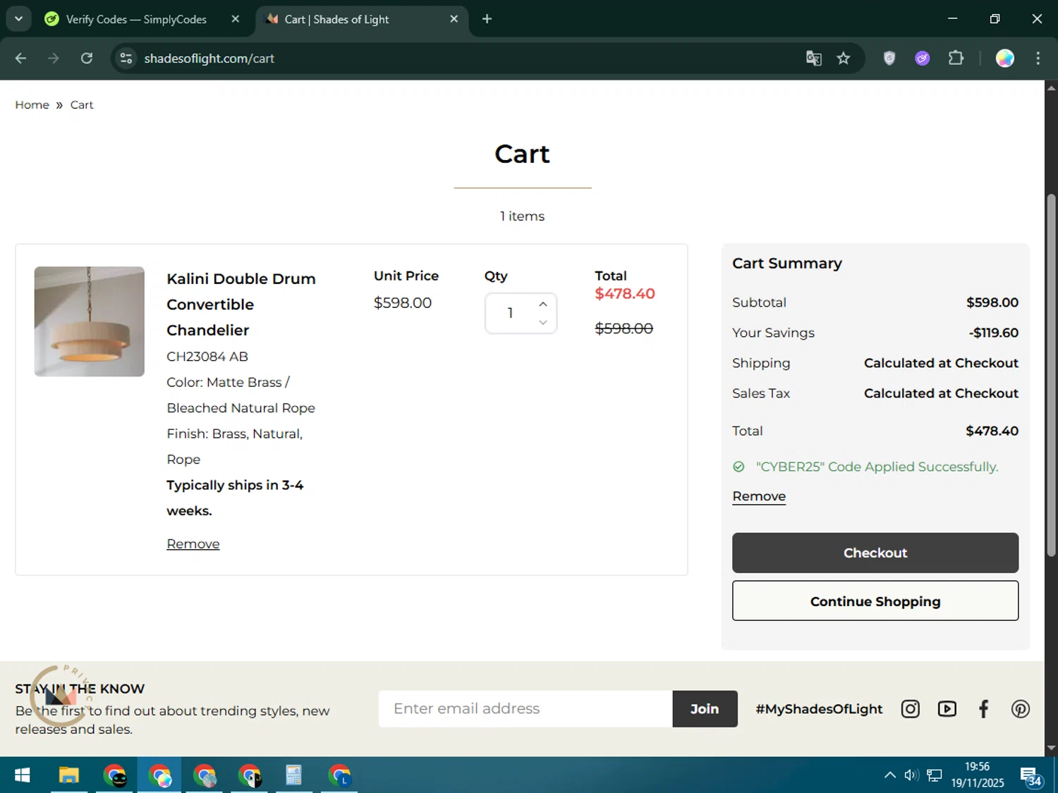The height and width of the screenshot is (793, 1058).
Task: Reload the cart page
Action: coord(87,59)
